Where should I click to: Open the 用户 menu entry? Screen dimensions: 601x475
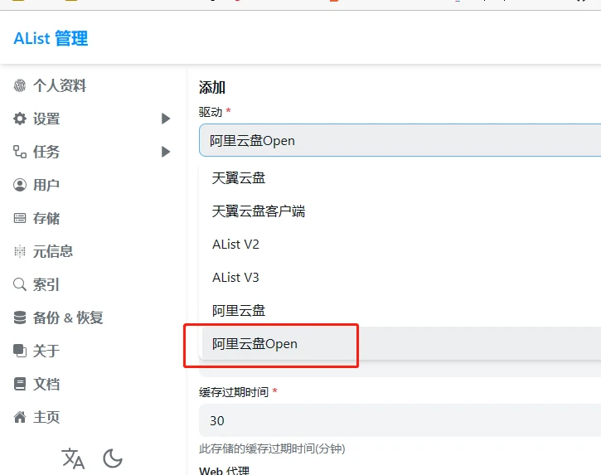click(x=46, y=185)
